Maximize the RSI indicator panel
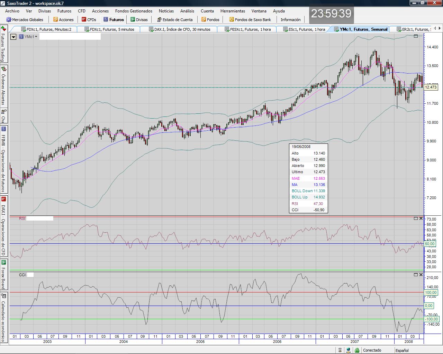 pos(416,218)
